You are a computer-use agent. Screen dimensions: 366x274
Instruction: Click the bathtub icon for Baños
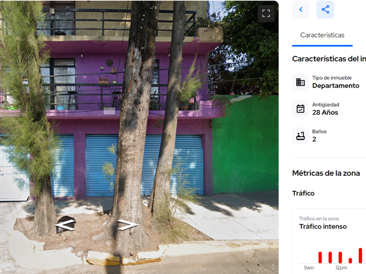point(300,136)
